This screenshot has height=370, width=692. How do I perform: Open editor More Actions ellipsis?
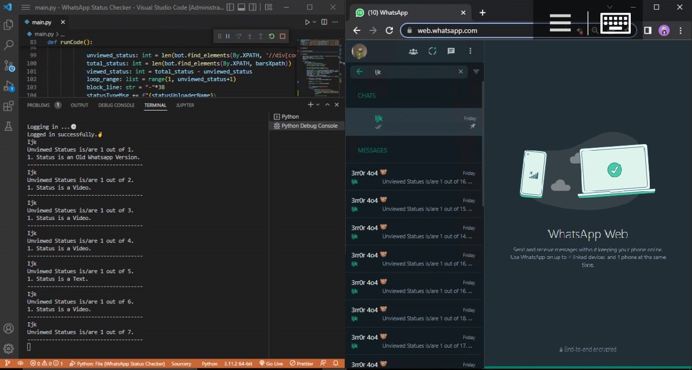336,22
